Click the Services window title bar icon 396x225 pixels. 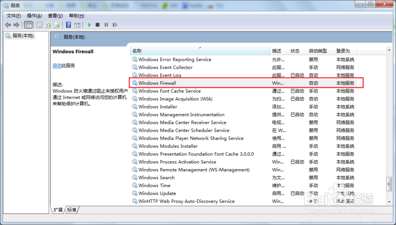6,5
